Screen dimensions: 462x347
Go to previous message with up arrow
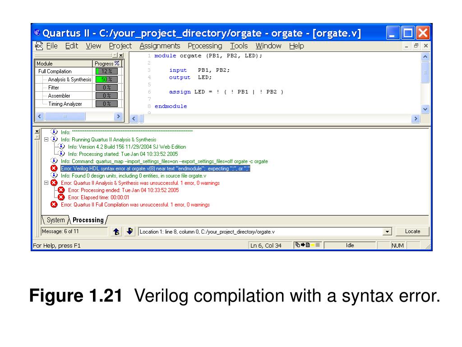(116, 232)
